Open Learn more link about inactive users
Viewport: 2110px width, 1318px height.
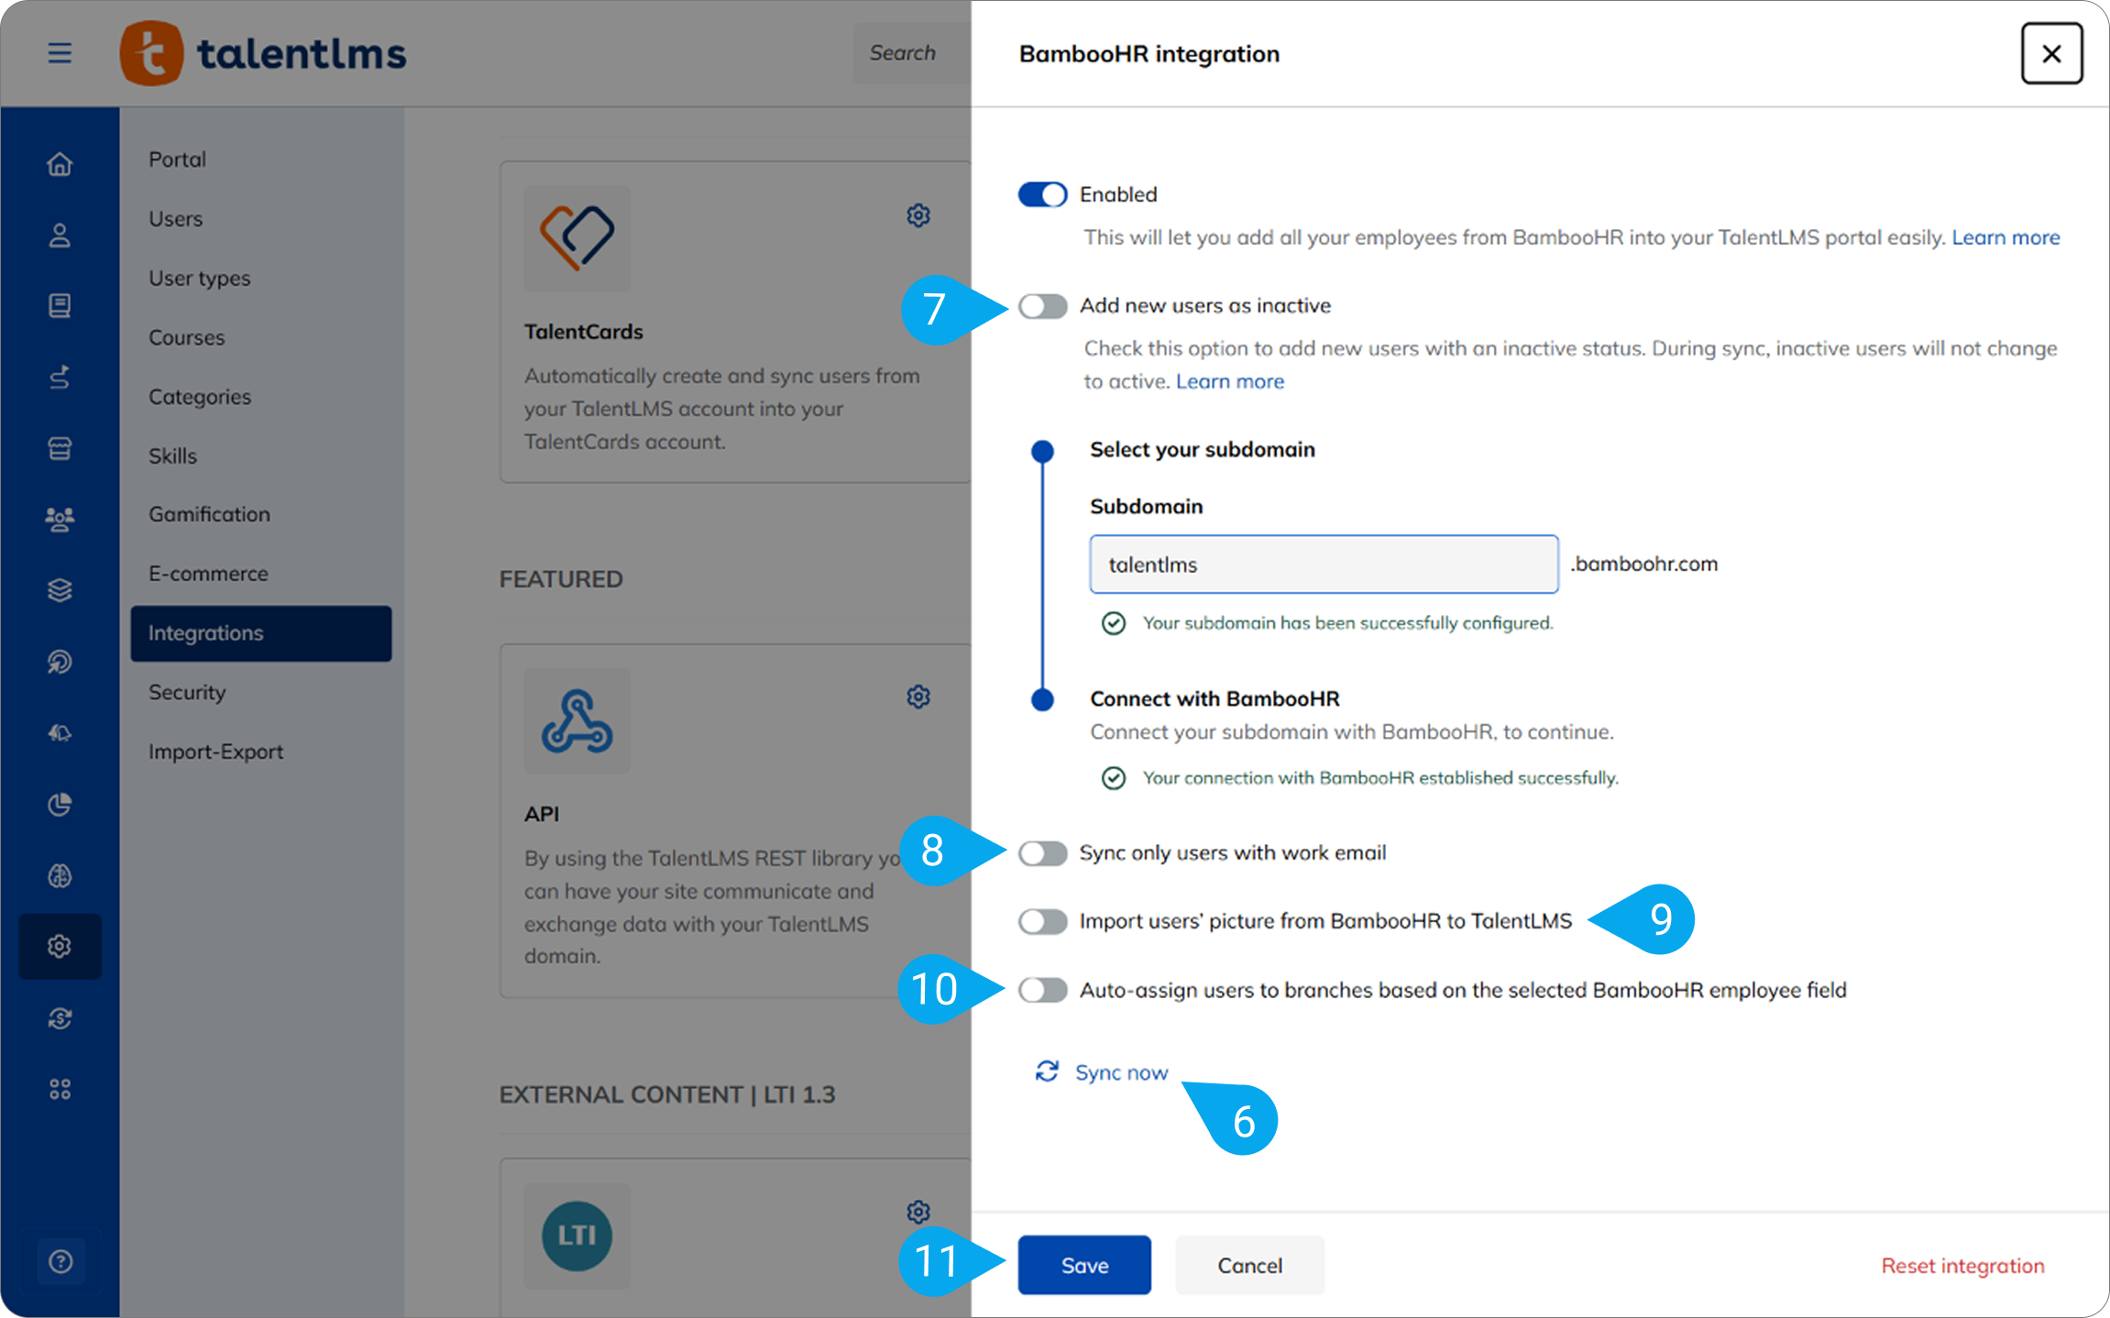(1230, 381)
